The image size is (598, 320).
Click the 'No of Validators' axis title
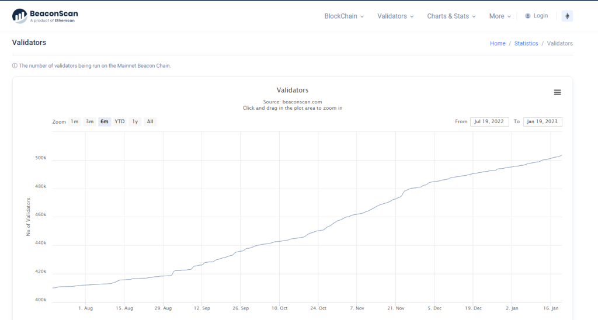(28, 217)
